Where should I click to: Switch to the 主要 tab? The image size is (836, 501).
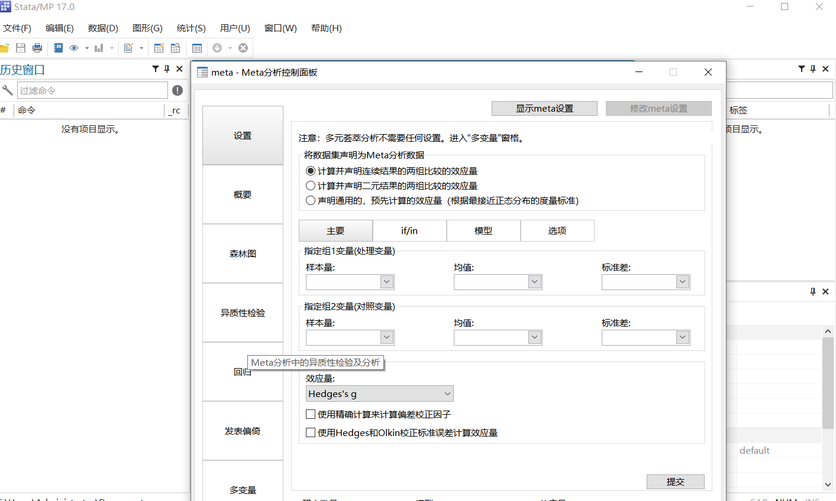pos(335,230)
